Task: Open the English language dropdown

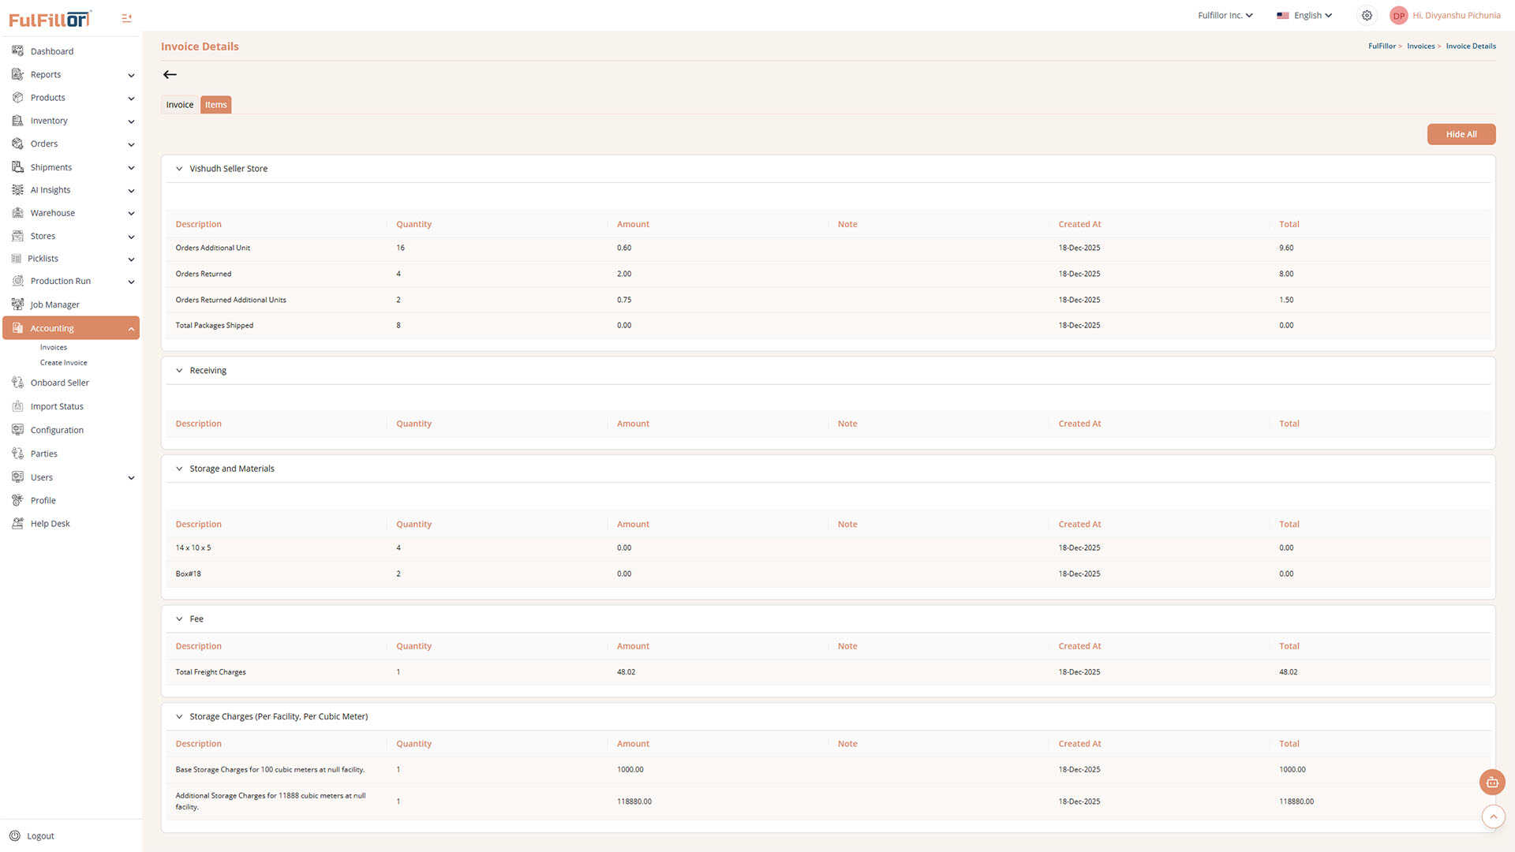Action: click(x=1304, y=16)
